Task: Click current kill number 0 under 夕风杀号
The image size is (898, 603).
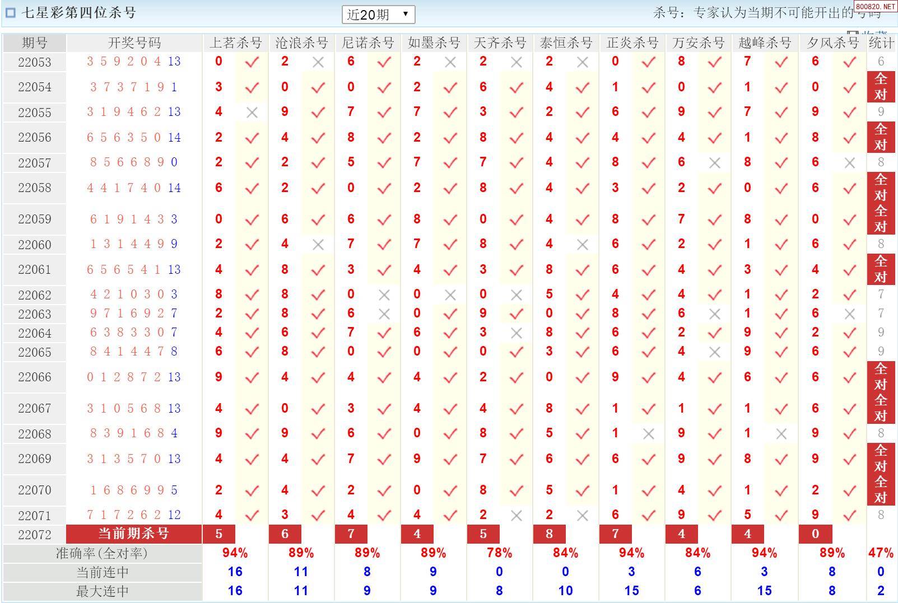Action: (816, 534)
